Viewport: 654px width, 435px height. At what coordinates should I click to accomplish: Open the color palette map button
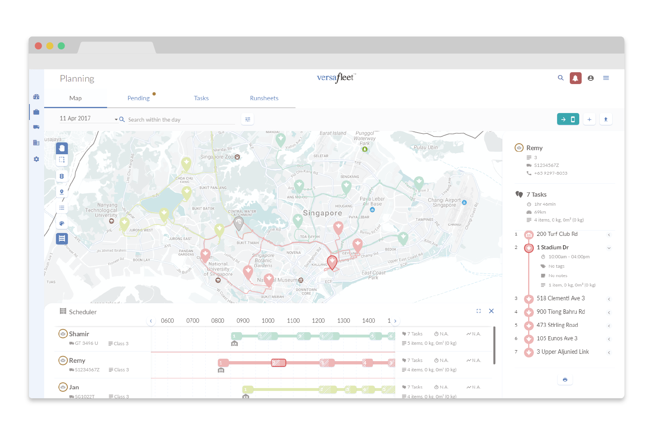coord(62,223)
